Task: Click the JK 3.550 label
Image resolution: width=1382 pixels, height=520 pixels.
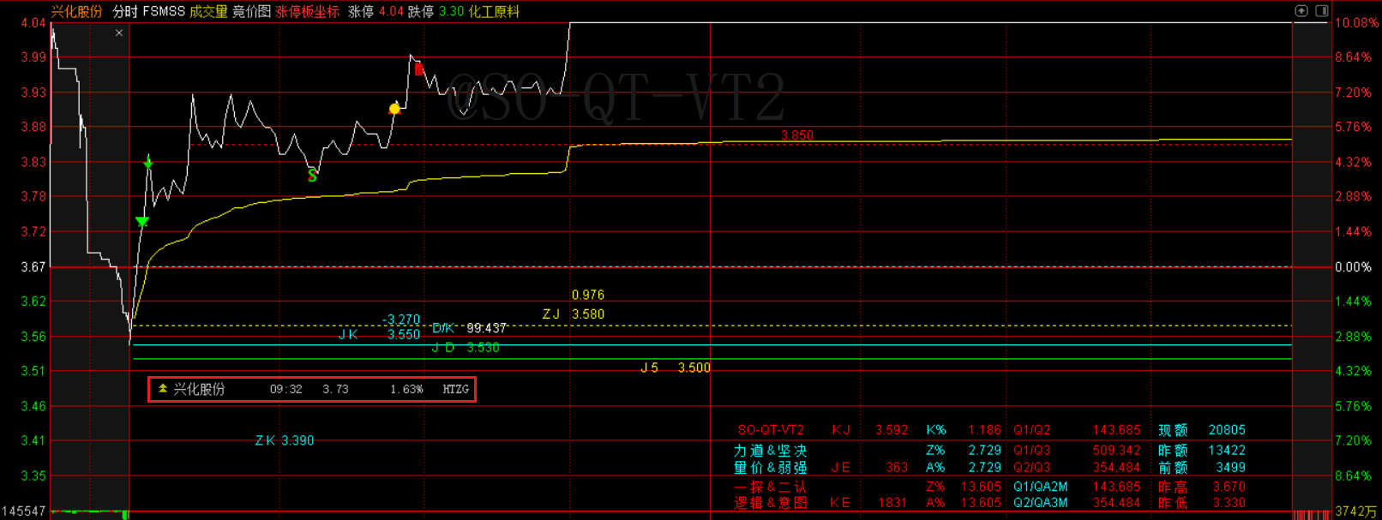Action: coord(379,334)
